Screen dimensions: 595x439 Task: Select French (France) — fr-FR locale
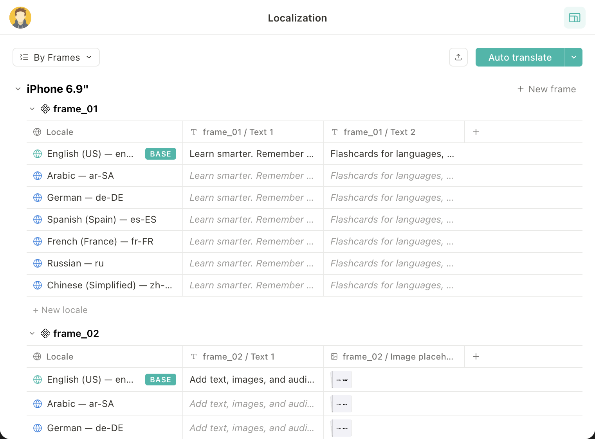tap(105, 241)
